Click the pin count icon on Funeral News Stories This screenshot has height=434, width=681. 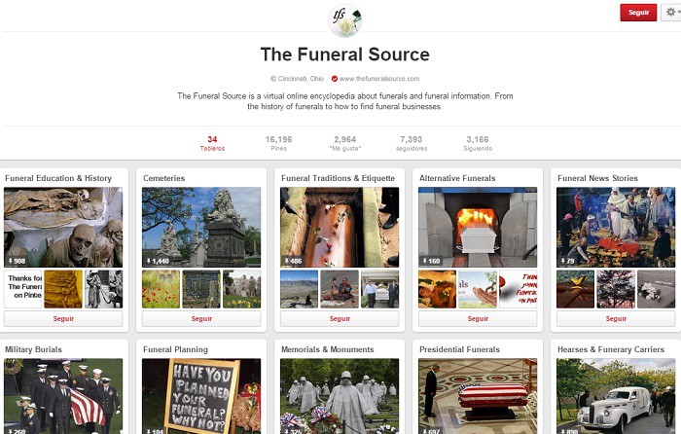click(562, 261)
